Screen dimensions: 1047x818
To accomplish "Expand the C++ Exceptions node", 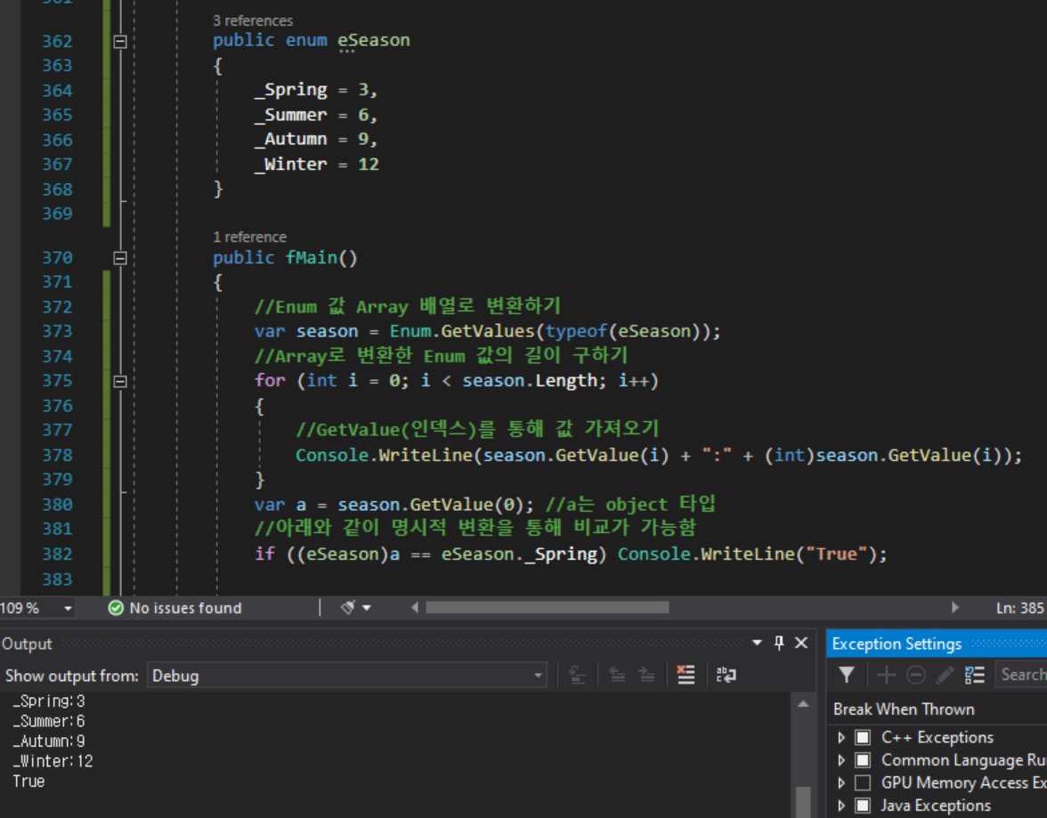I will pyautogui.click(x=841, y=737).
